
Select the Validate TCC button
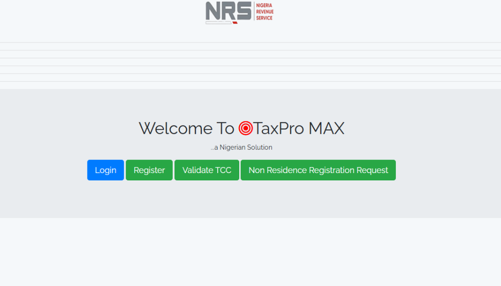tap(206, 170)
